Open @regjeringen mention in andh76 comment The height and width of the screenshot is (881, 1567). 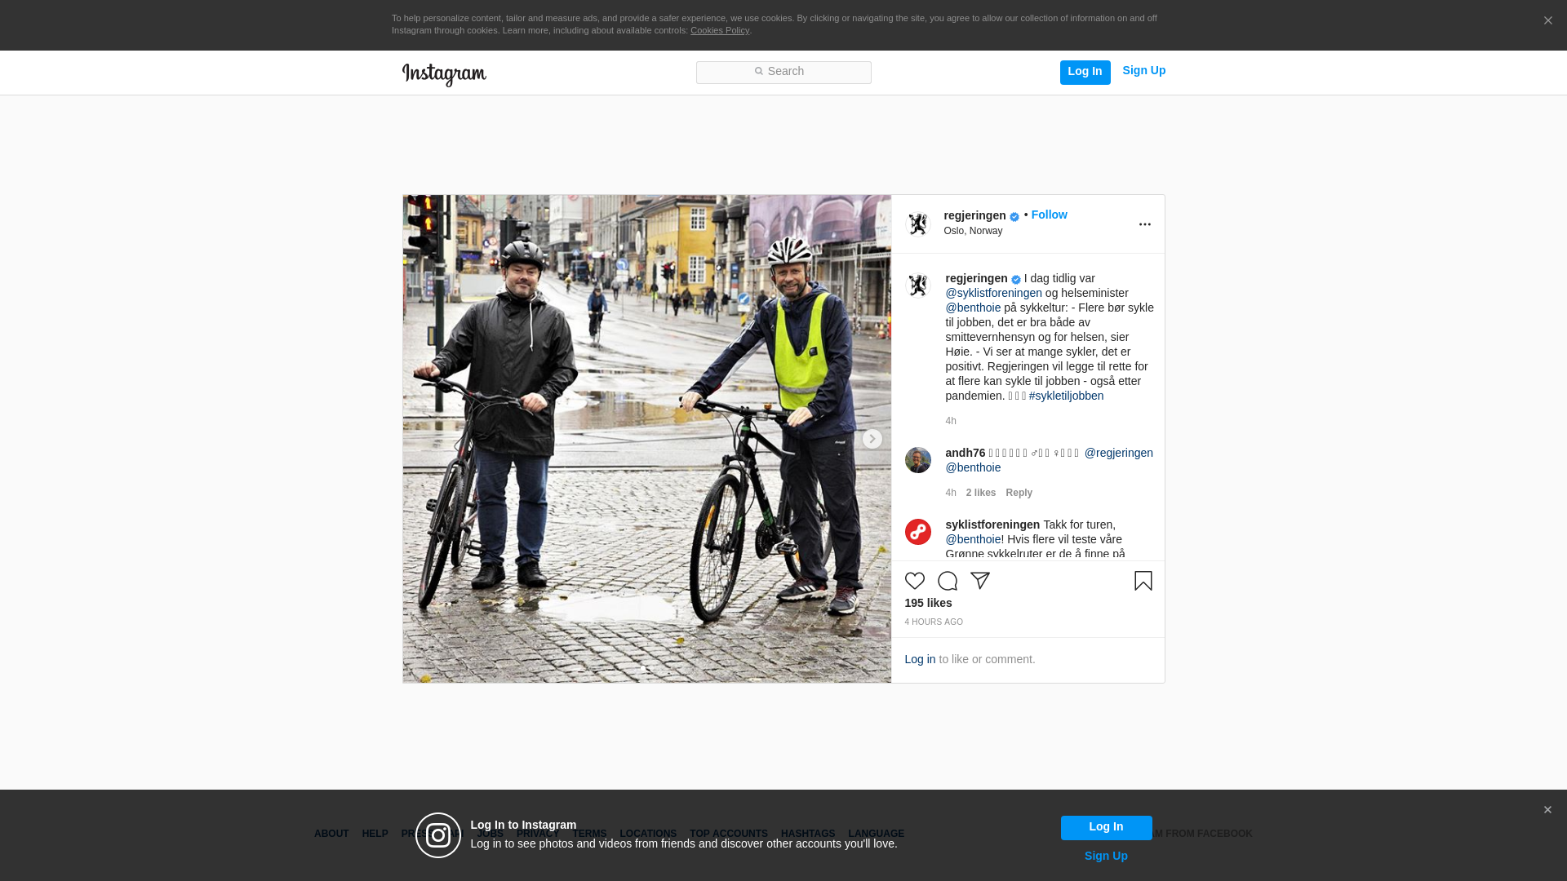click(1118, 453)
